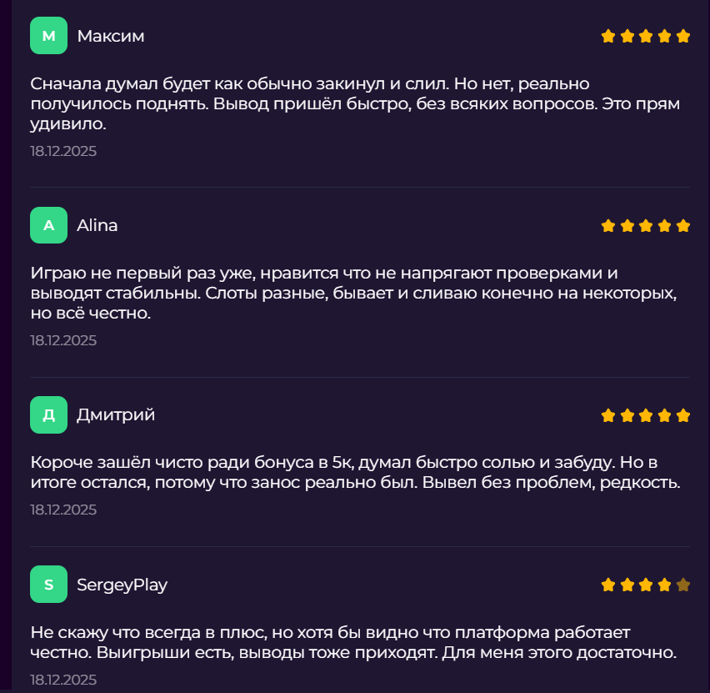The height and width of the screenshot is (693, 710).
Task: Click the fifth star of Максим's rating
Action: 682,36
